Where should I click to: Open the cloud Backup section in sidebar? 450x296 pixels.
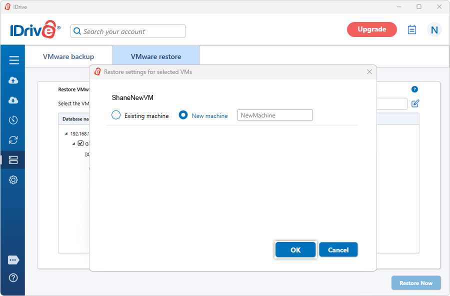coord(13,80)
